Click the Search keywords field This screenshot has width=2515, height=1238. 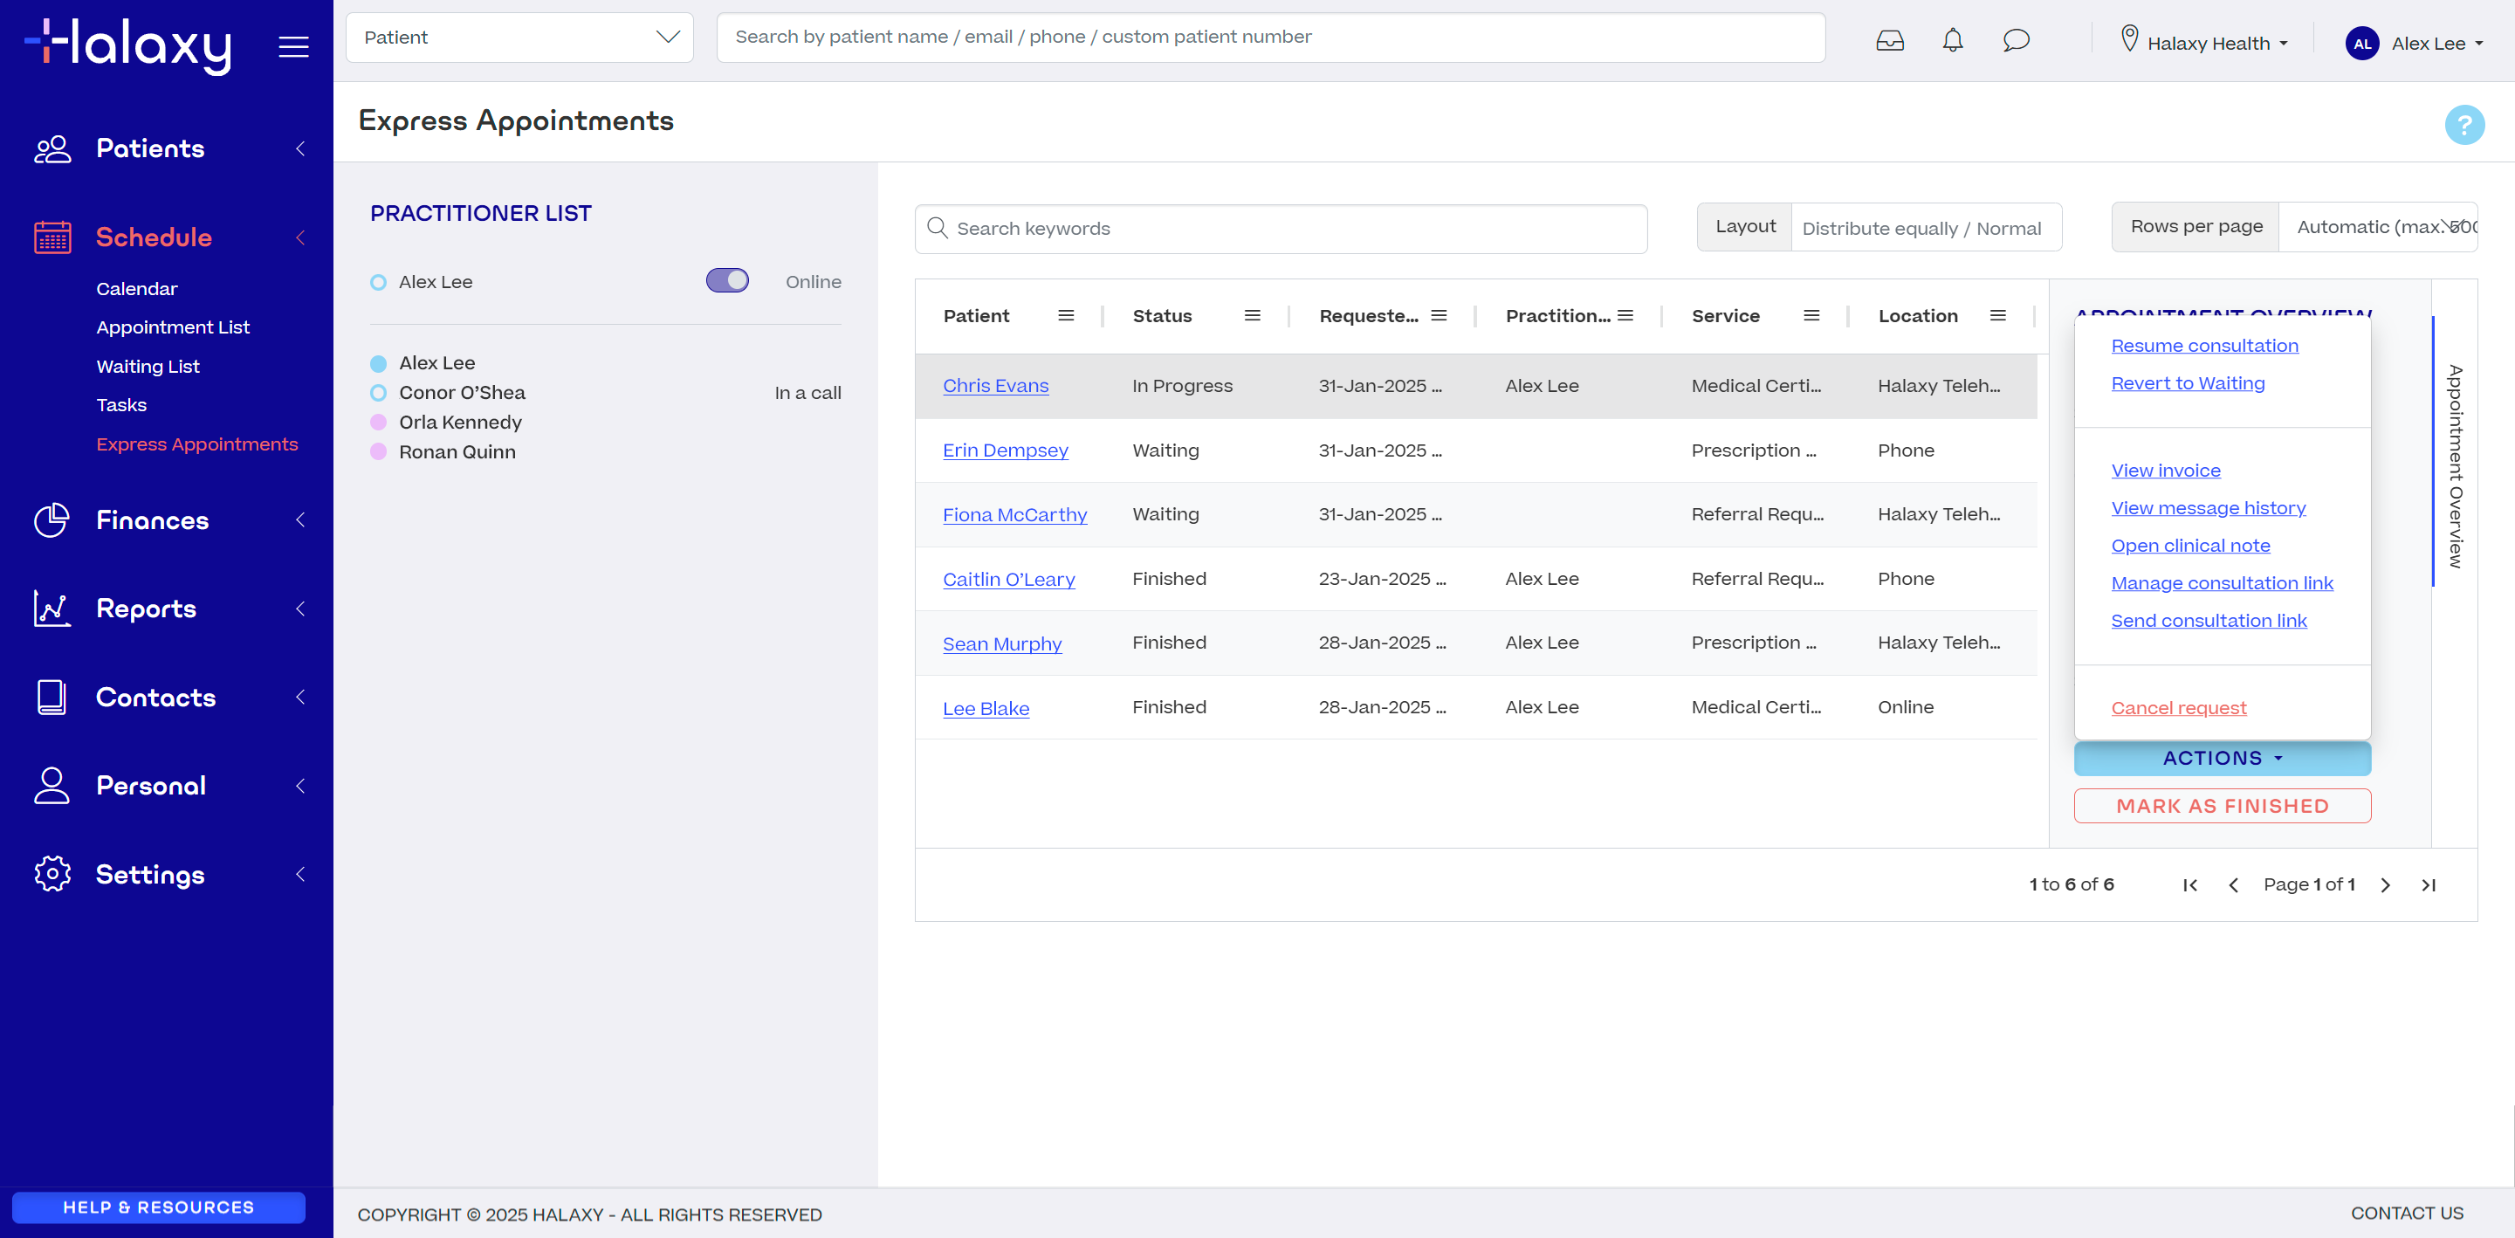point(1280,229)
